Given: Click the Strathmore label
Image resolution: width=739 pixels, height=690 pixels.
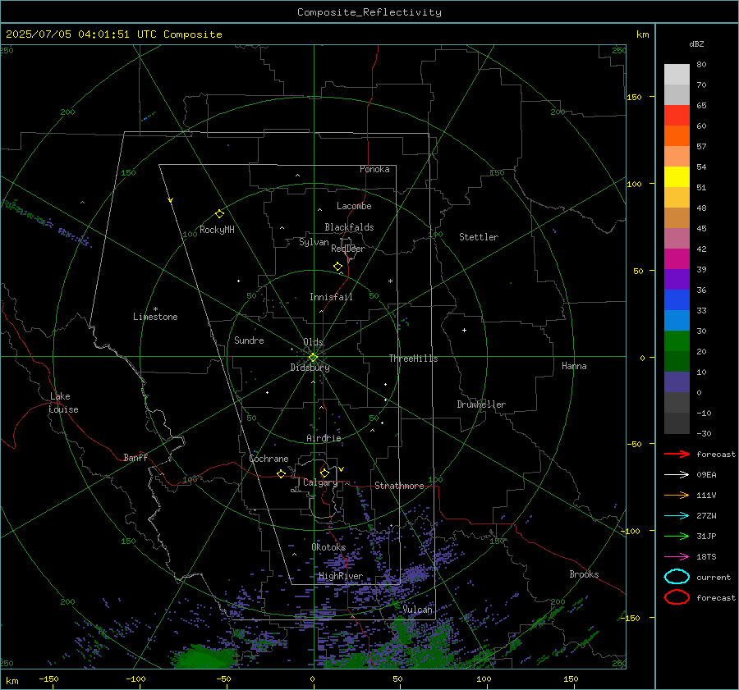Looking at the screenshot, I should [x=399, y=486].
